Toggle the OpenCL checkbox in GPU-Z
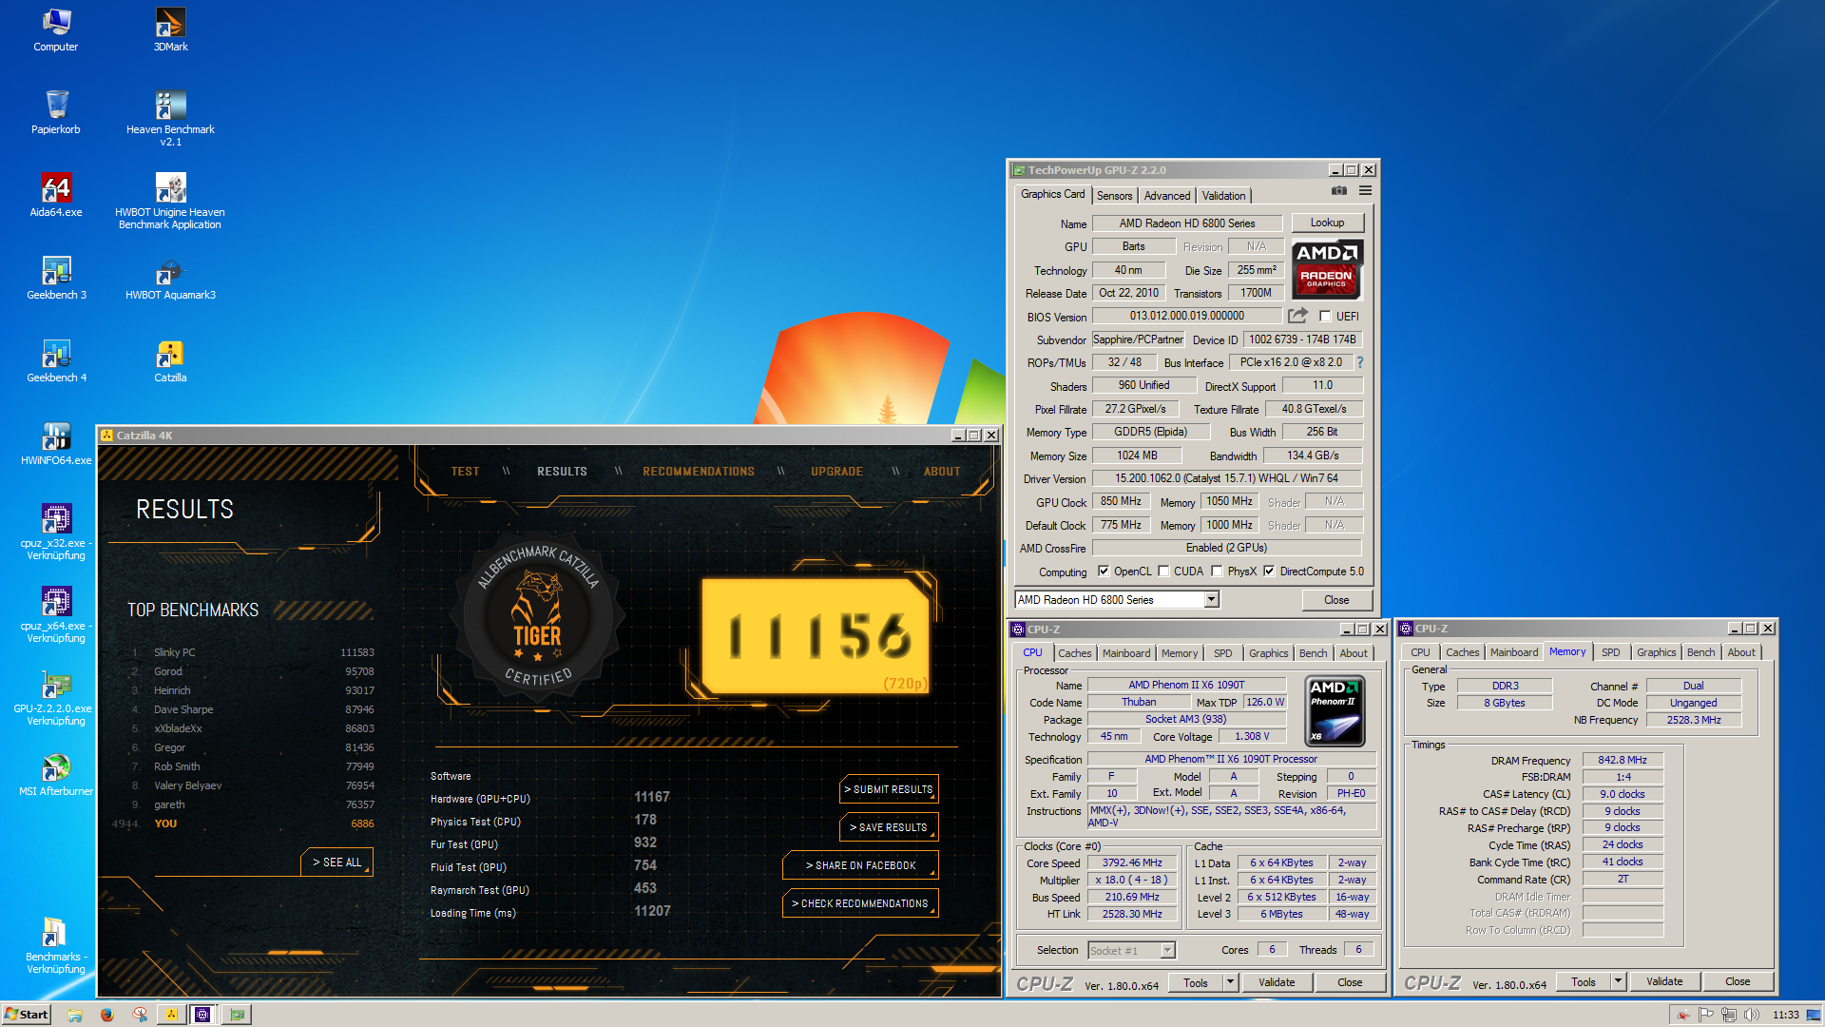1825x1027 pixels. click(1104, 572)
